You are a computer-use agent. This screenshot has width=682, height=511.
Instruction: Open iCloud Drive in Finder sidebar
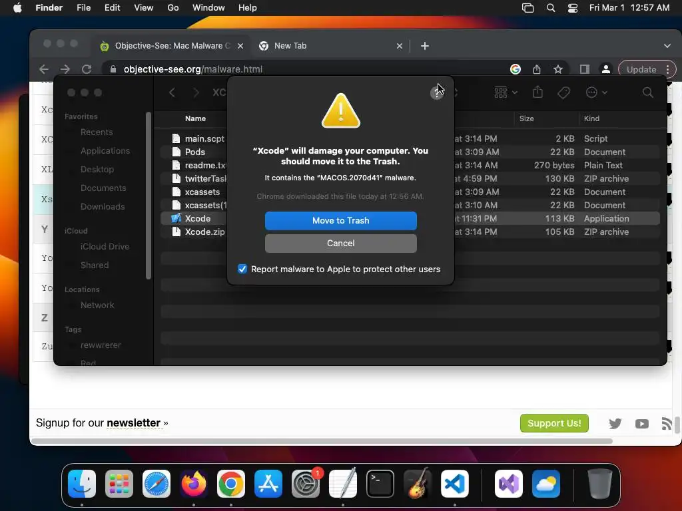click(105, 246)
